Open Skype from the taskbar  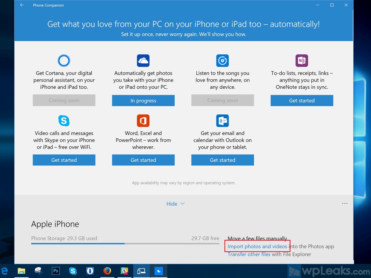point(73,271)
